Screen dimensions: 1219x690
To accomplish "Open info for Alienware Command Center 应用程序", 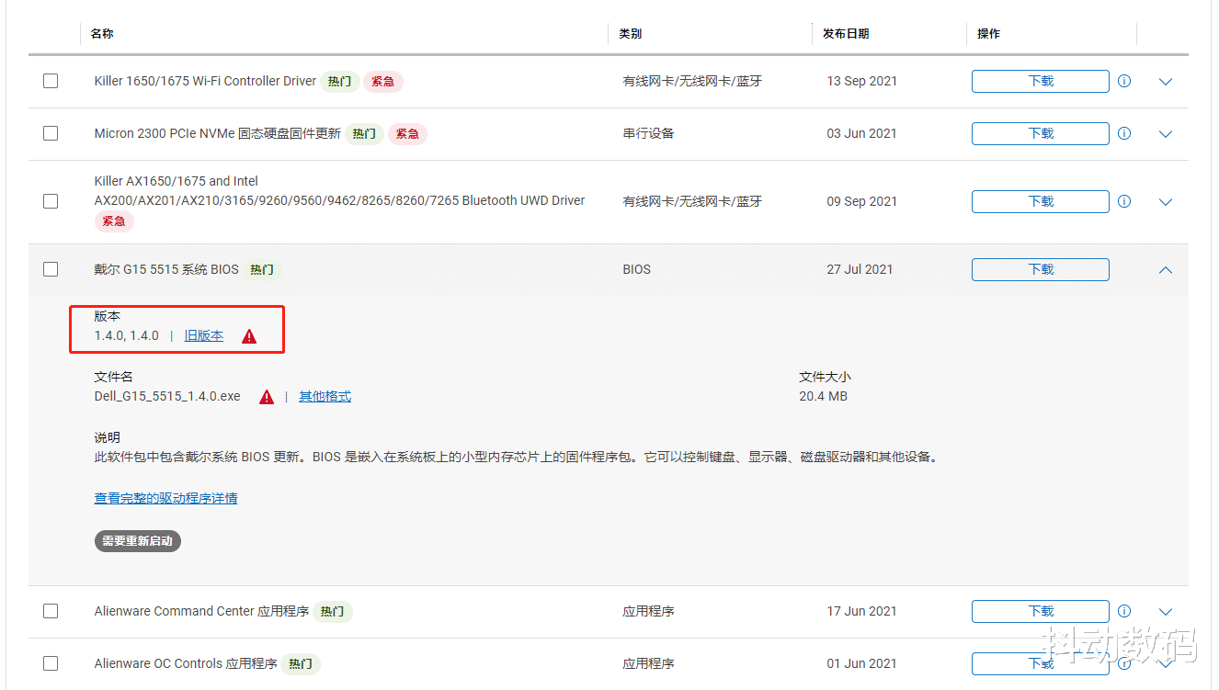I will 1123,611.
